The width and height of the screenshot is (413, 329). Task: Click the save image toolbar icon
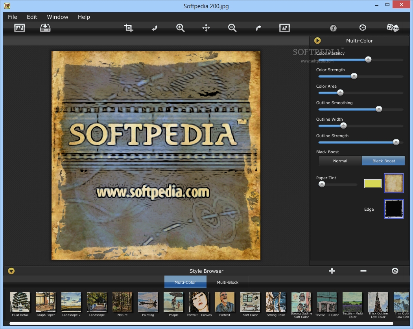pyautogui.click(x=45, y=28)
